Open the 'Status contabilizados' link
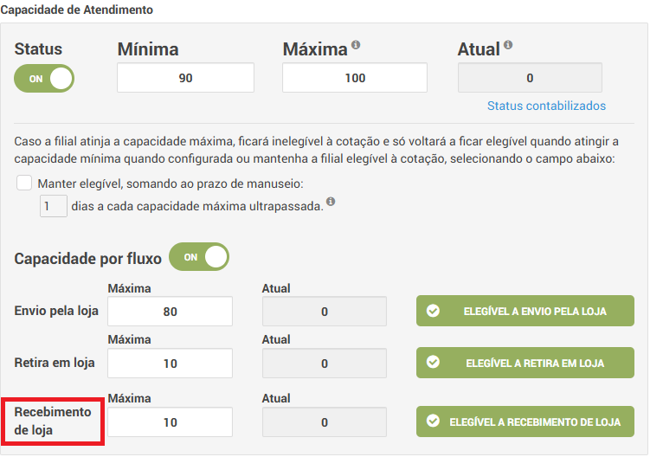 [x=546, y=106]
